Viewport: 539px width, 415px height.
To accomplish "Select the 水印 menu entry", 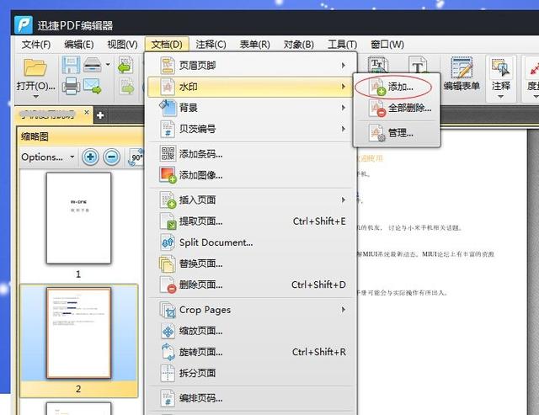I will point(250,87).
